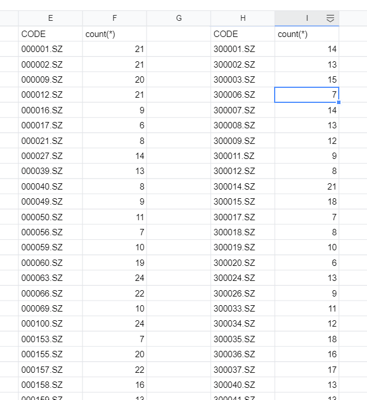The image size is (367, 400).
Task: Select cell 300040.SZ
Action: [x=243, y=384]
